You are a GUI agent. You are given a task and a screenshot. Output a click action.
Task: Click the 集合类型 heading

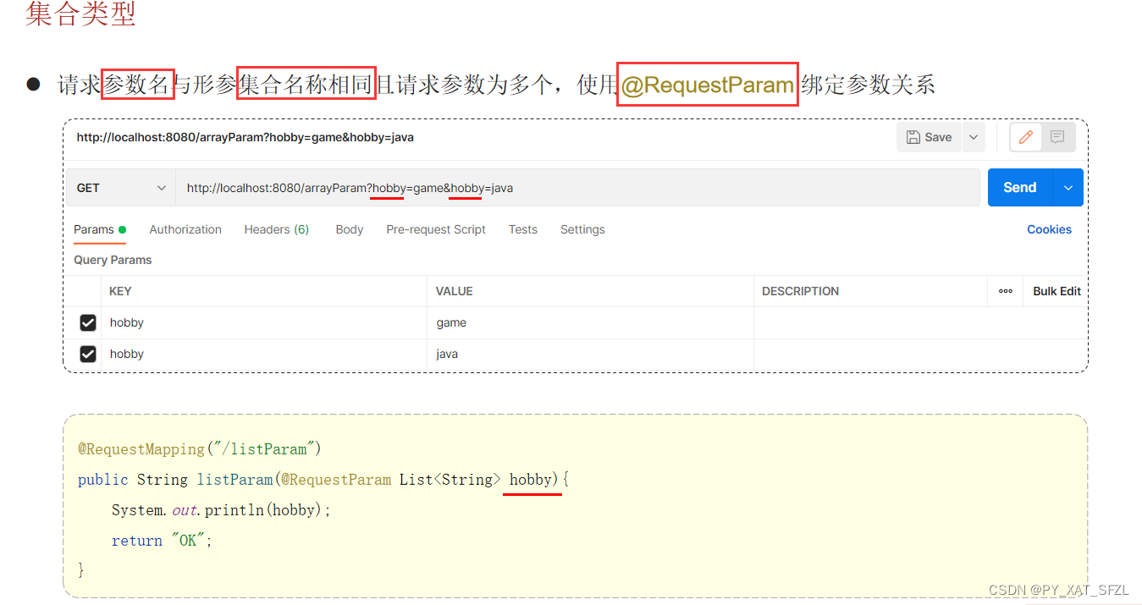[80, 14]
